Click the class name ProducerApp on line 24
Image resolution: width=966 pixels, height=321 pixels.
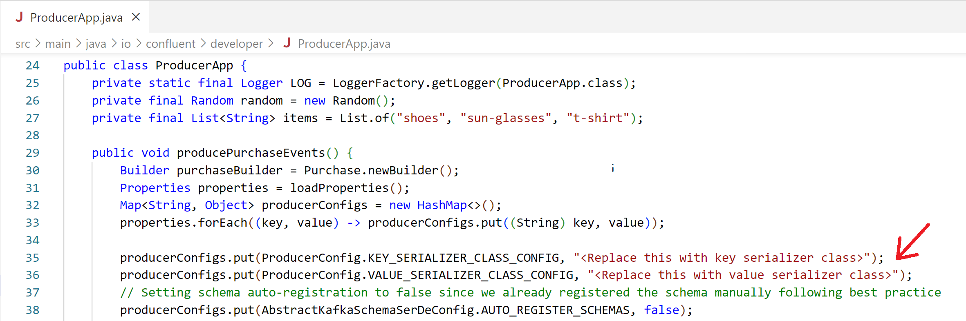click(x=194, y=66)
